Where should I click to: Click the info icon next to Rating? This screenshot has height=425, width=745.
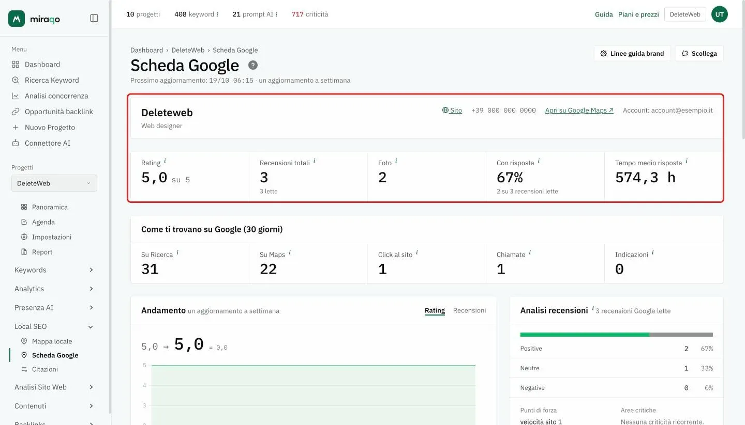165,161
